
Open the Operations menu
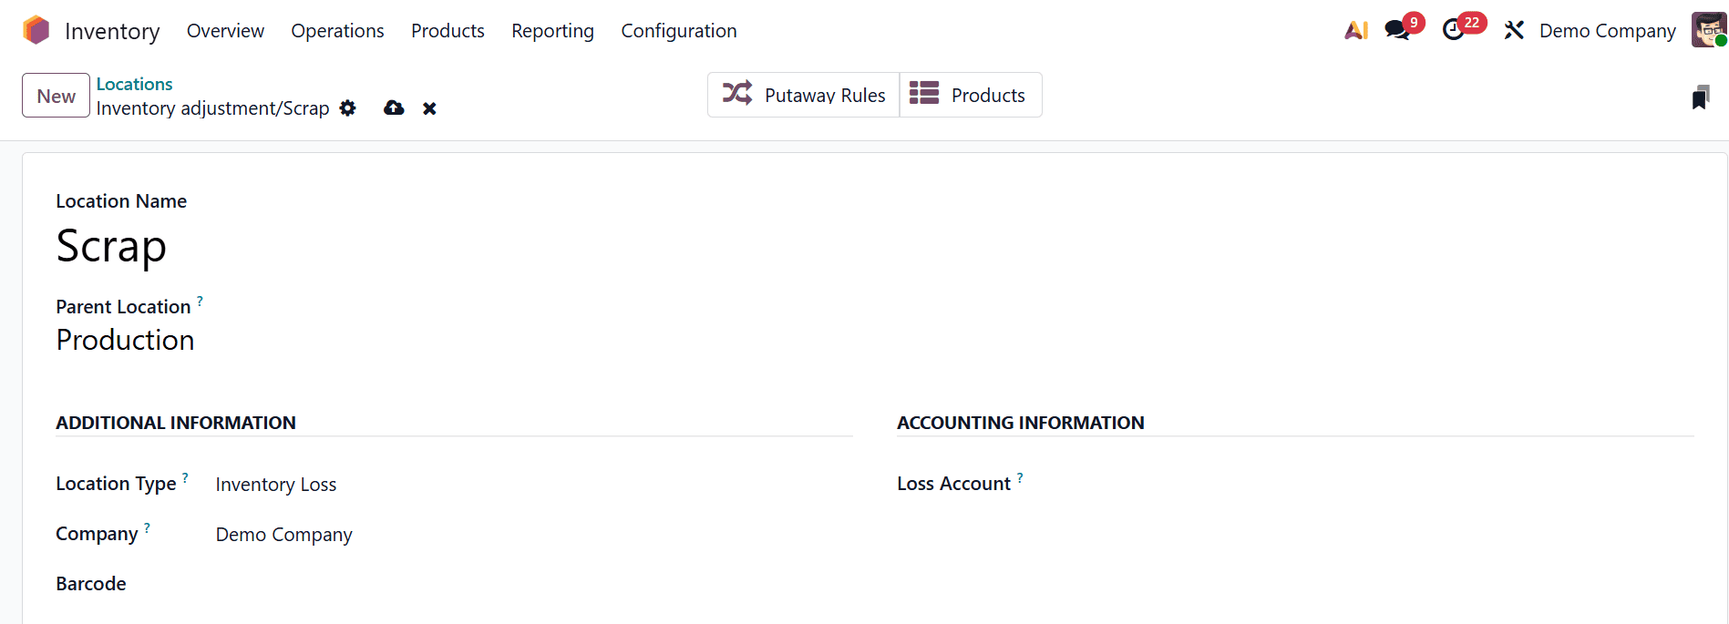tap(337, 30)
